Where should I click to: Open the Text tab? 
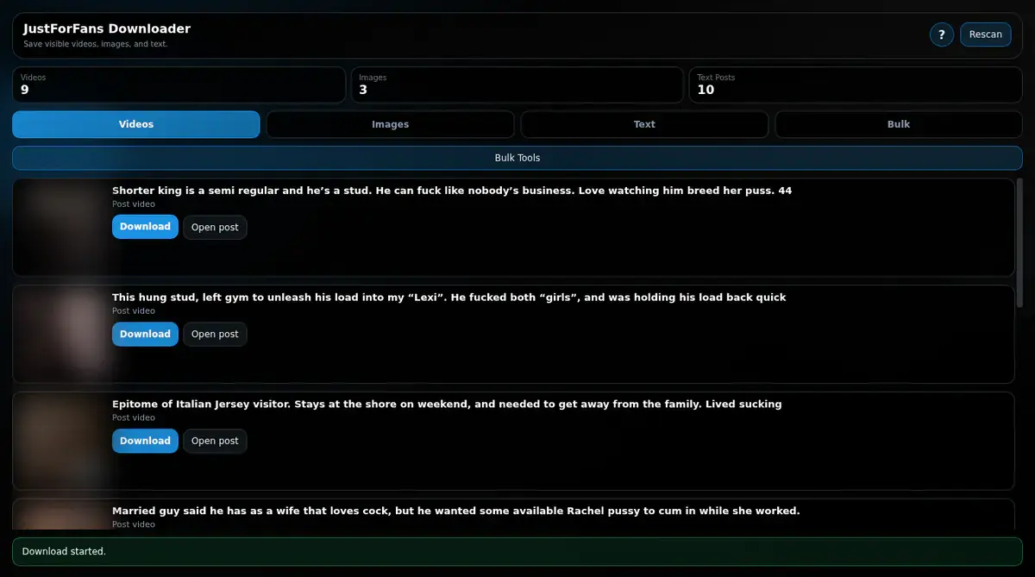click(x=644, y=124)
